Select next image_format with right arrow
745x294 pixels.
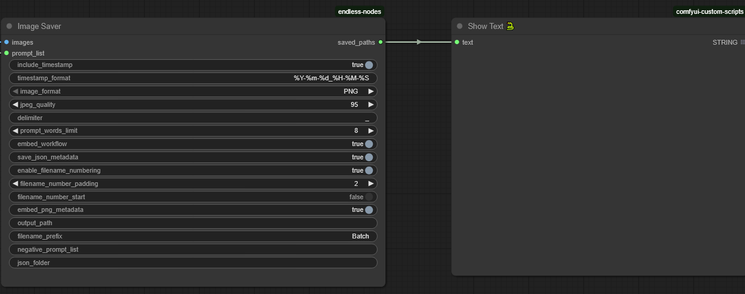click(x=371, y=91)
